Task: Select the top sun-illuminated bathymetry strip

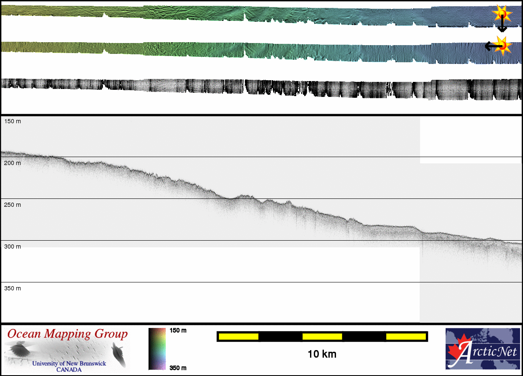Action: (x=251, y=16)
